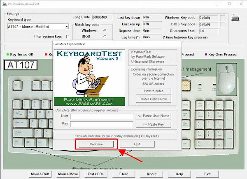Viewport: 247px width, 179px height.
Task: Click the Esc key on the keyboard image
Action: [x=17, y=85]
